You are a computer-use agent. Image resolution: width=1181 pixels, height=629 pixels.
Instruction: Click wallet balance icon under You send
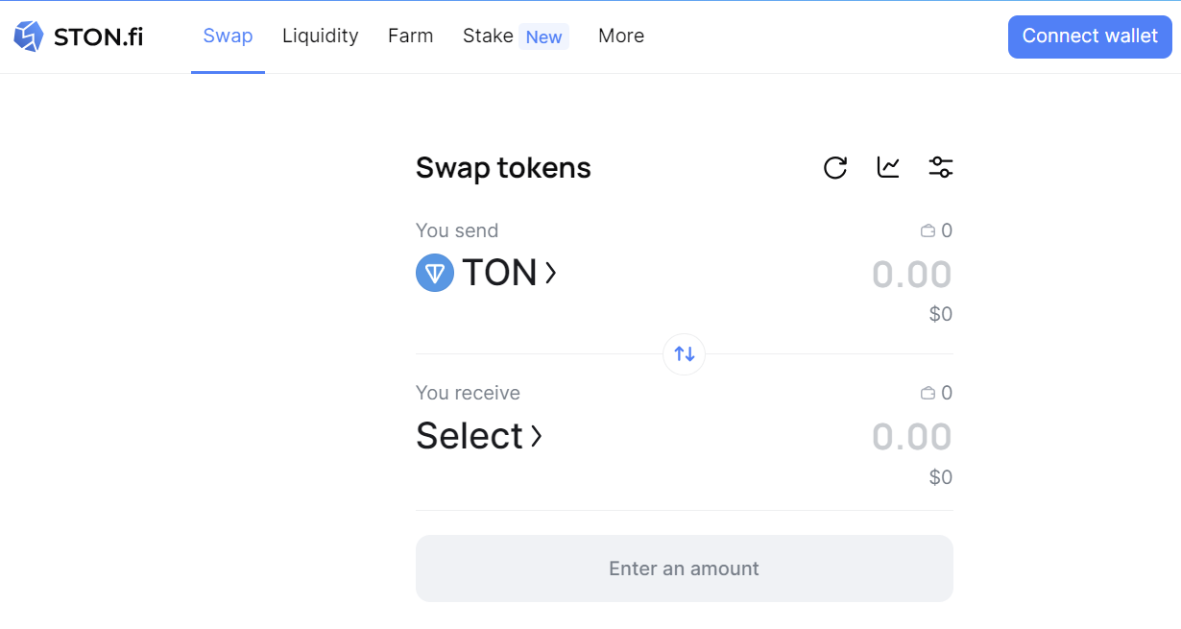928,231
